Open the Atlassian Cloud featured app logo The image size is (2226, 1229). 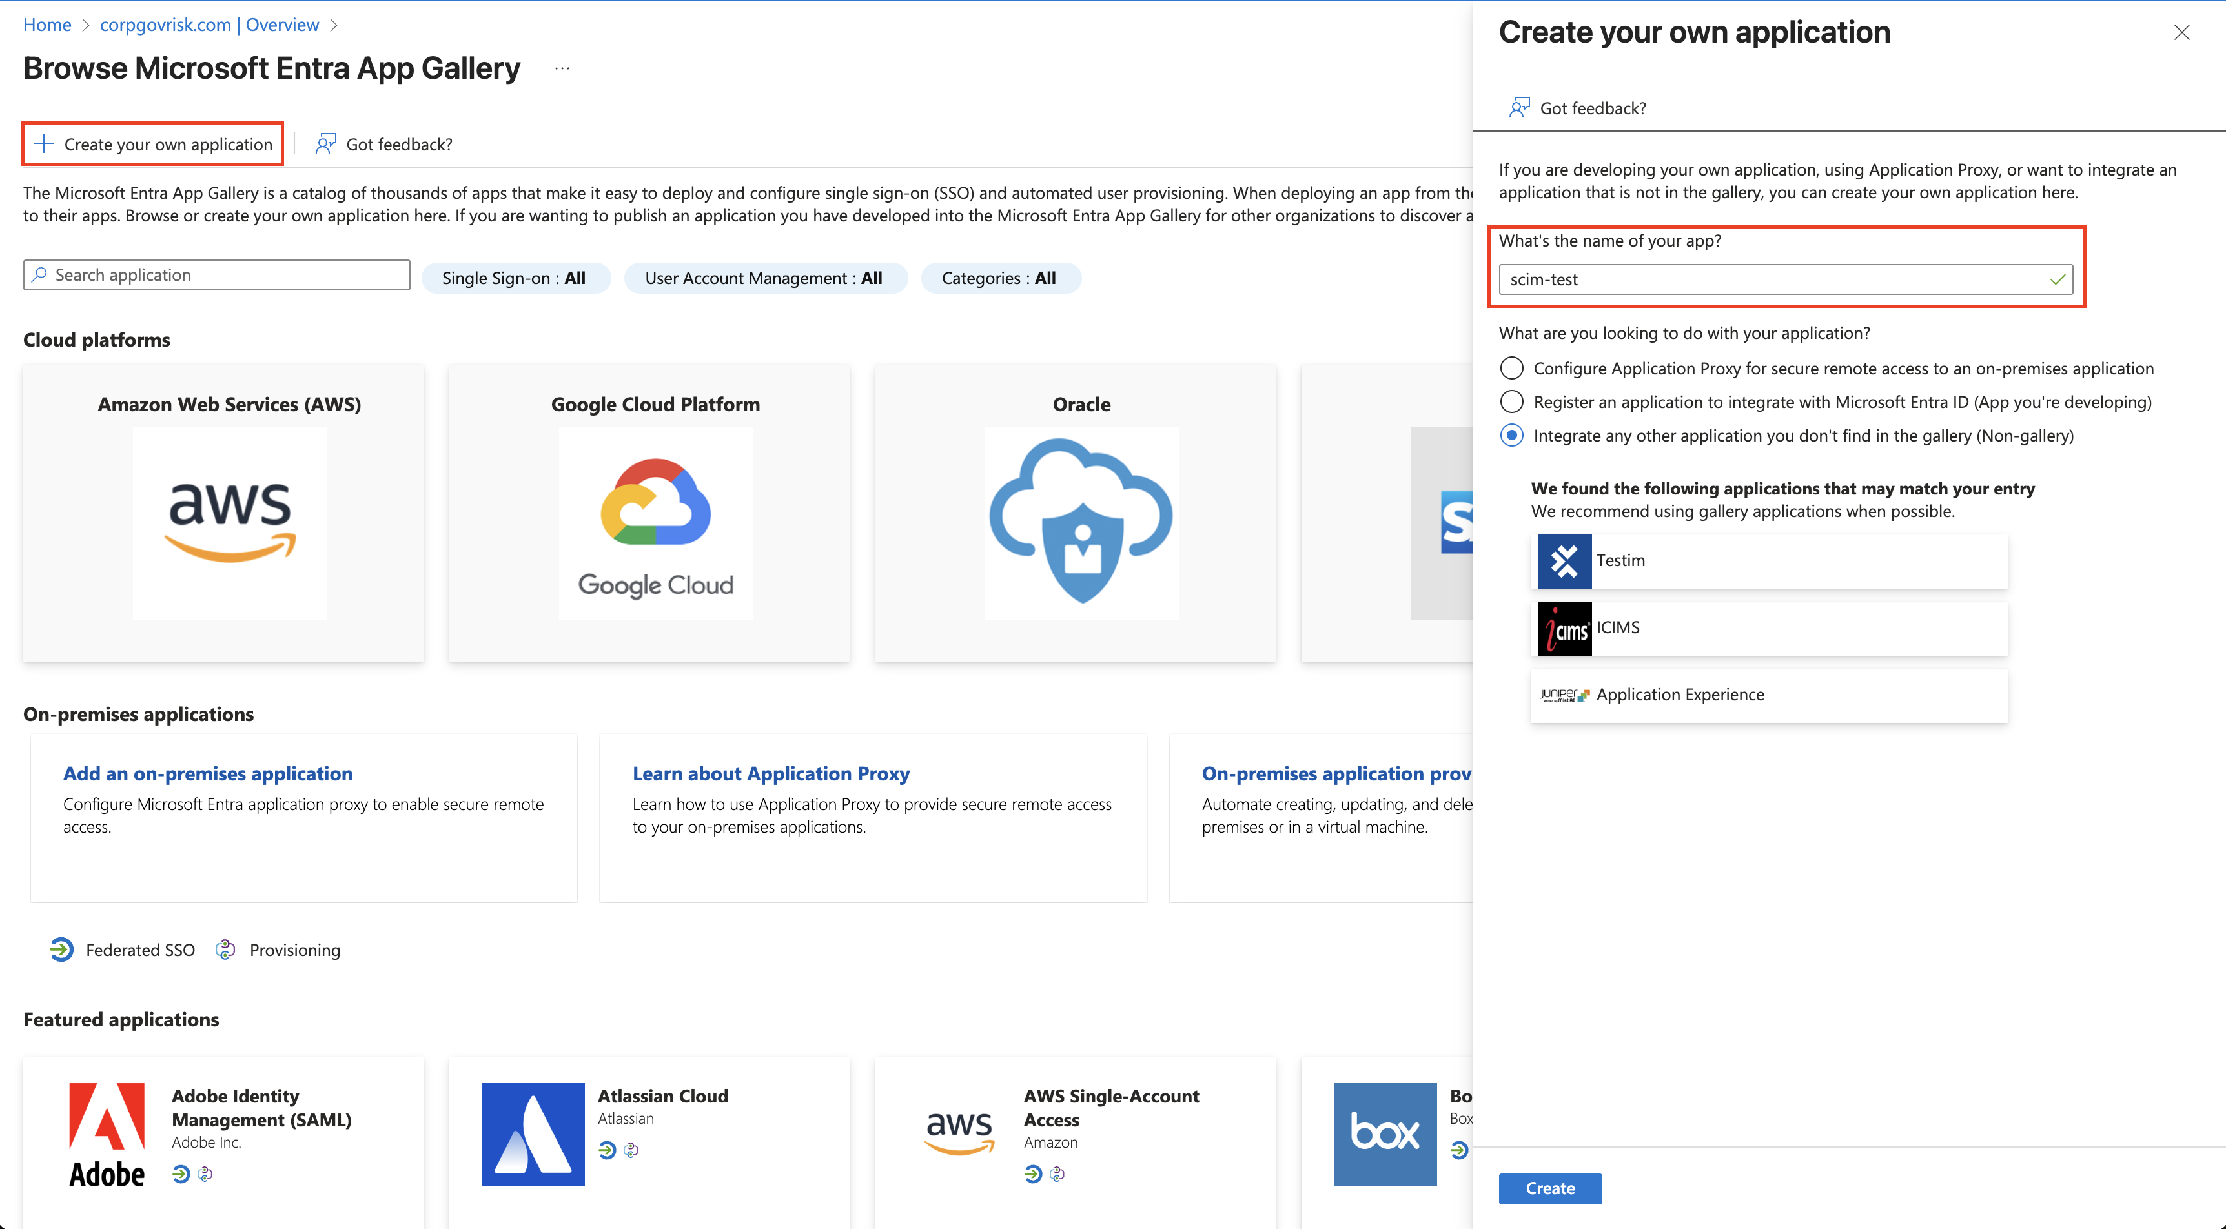click(533, 1134)
